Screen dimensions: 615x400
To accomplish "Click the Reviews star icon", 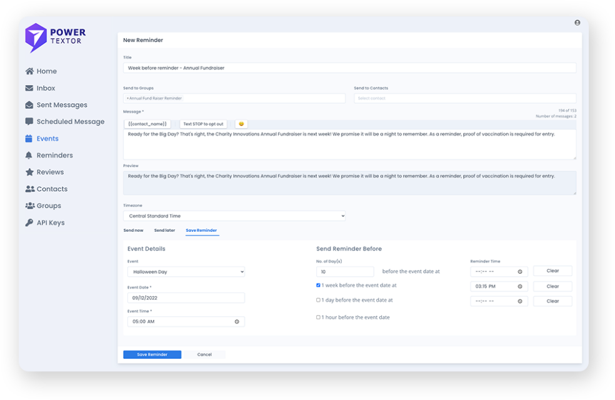I will point(29,172).
